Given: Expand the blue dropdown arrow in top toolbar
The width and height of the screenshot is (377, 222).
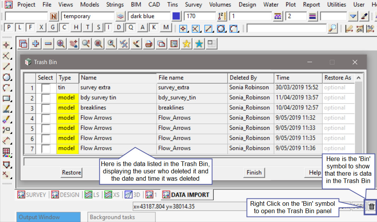Looking at the screenshot, I should coord(353,16).
